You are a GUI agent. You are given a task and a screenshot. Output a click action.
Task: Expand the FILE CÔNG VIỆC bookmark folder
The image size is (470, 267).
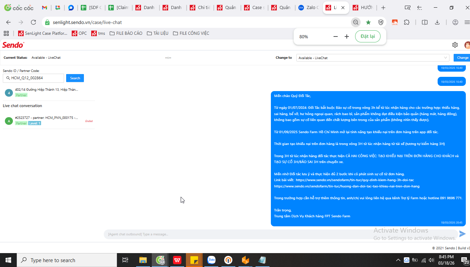191,33
